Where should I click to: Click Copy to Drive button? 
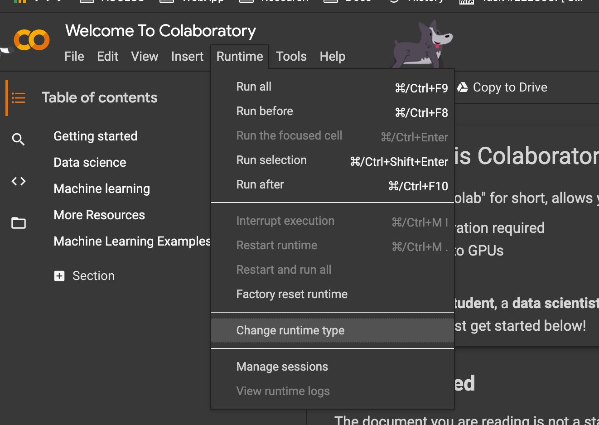coord(509,87)
